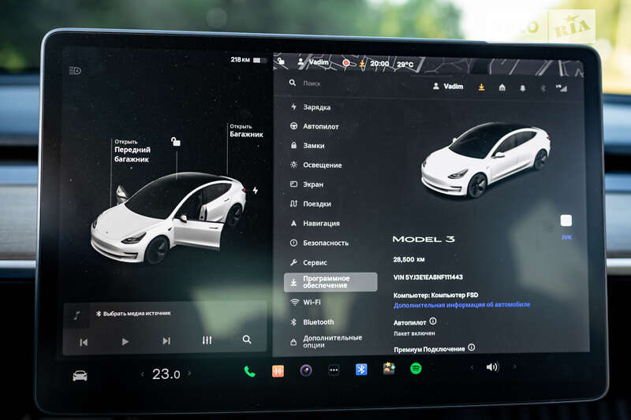Tap the search magnifier icon in settings

(293, 83)
